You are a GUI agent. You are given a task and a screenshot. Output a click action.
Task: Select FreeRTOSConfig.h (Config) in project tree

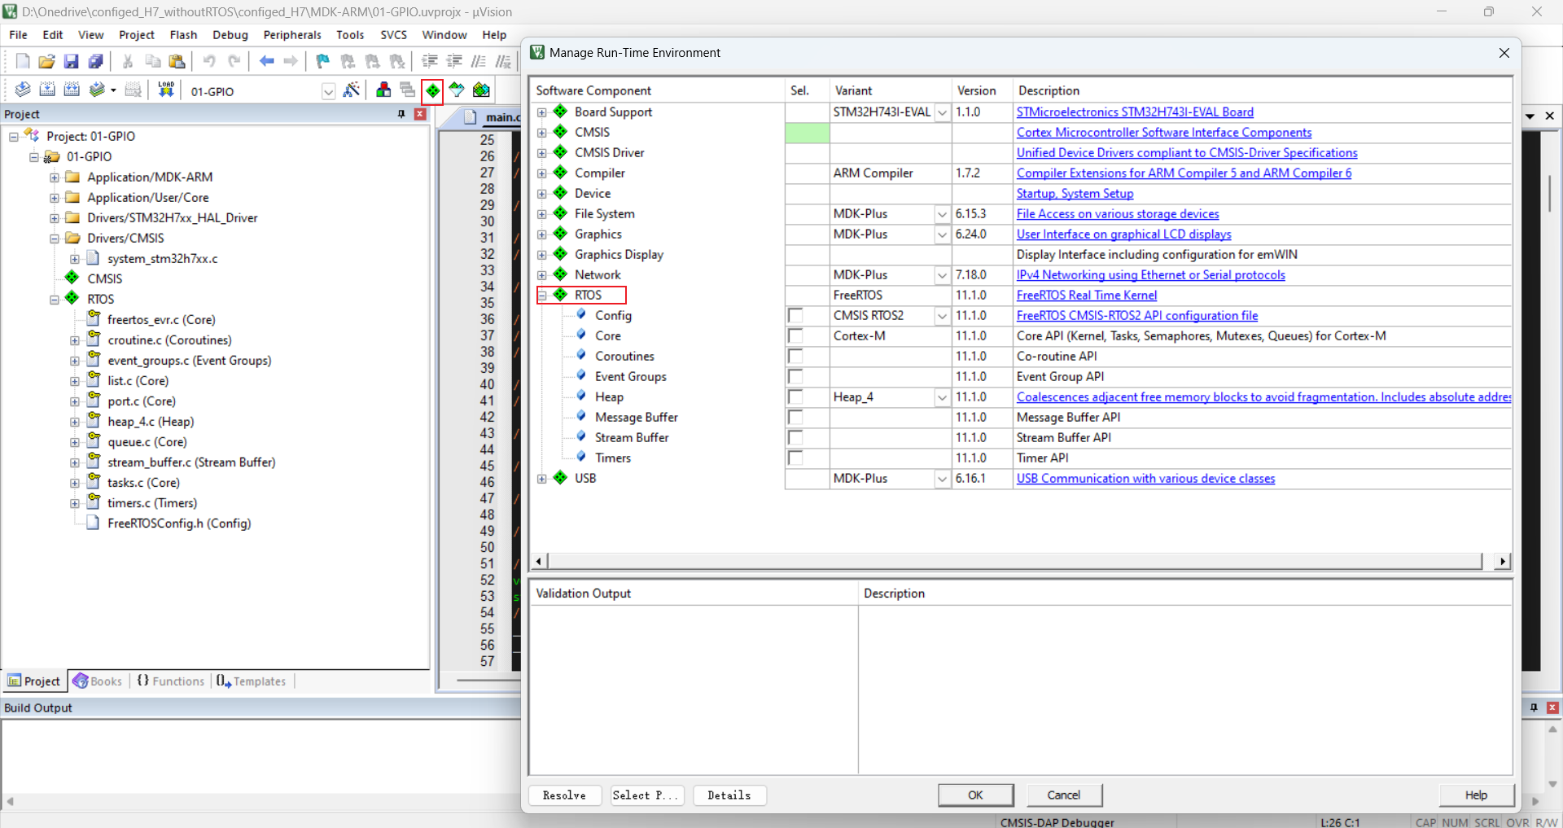[179, 524]
